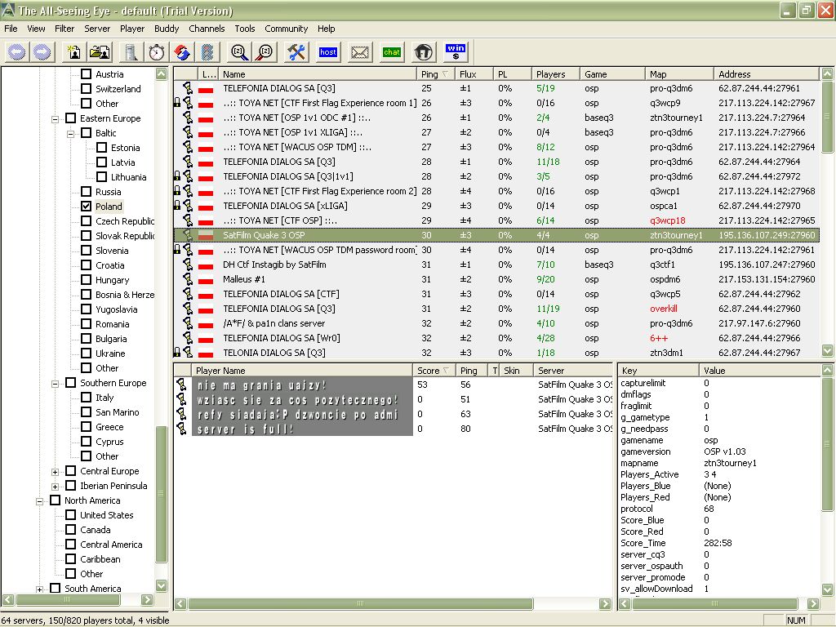The image size is (836, 627).
Task: Click the host toolbar button
Action: coord(328,52)
